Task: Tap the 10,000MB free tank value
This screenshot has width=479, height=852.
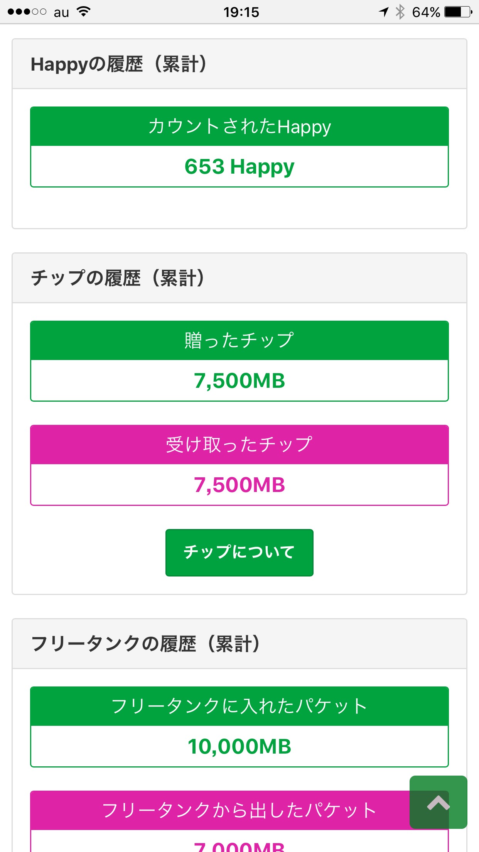Action: (239, 747)
